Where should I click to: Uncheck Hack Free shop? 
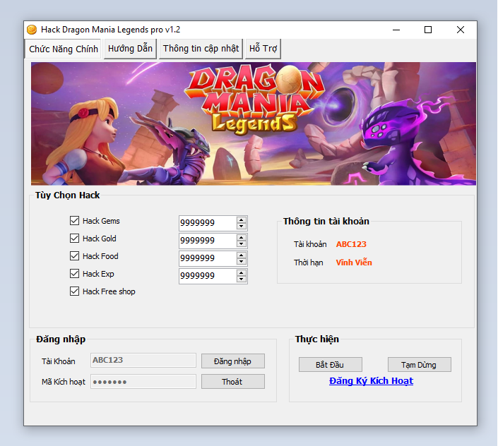[x=75, y=291]
